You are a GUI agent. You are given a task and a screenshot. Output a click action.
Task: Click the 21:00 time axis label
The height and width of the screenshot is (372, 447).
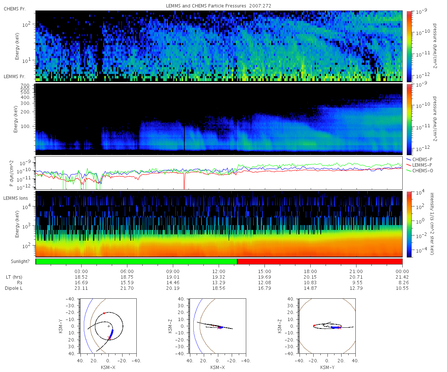point(356,272)
